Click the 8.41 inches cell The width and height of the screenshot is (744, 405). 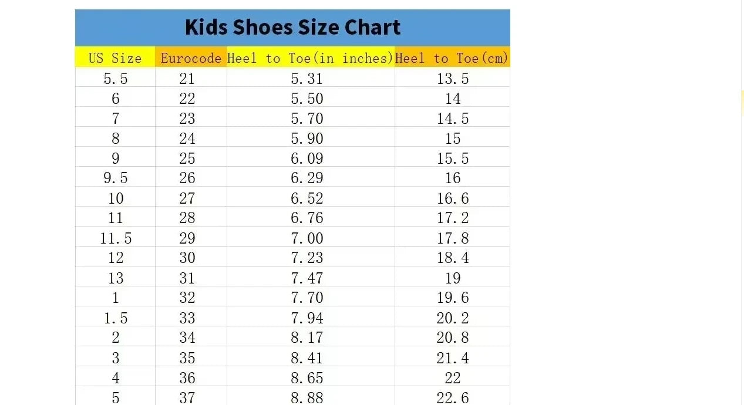tap(307, 357)
